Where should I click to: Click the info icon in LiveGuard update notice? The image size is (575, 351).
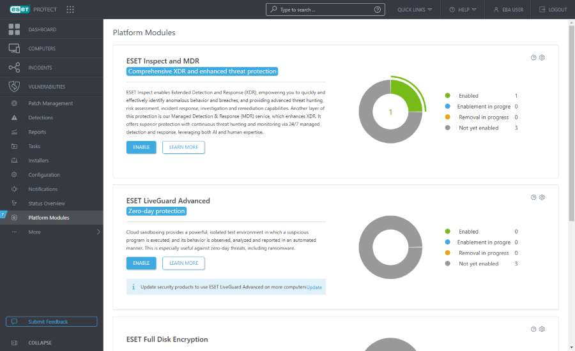134,287
